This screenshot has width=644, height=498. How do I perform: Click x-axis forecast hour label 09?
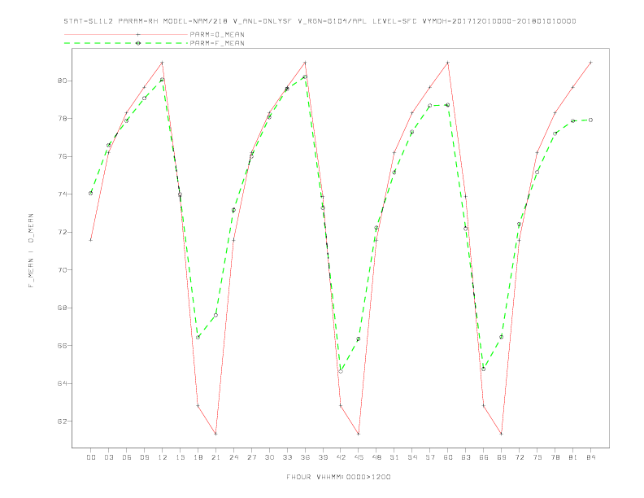tap(145, 457)
